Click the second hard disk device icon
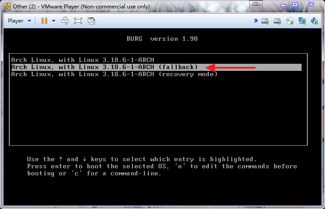 [x=277, y=21]
